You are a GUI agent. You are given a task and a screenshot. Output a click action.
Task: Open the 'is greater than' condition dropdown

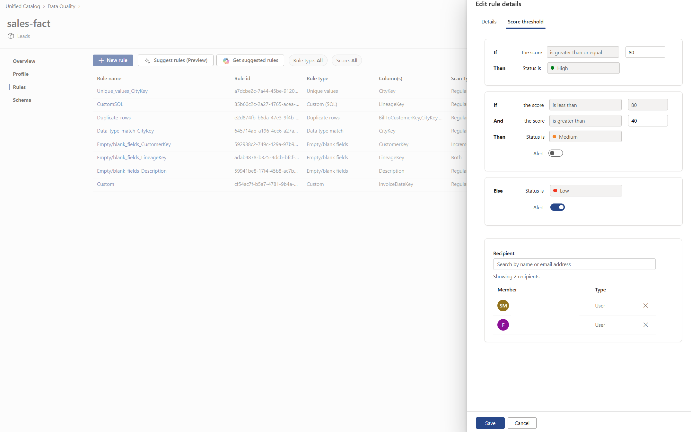click(x=585, y=121)
